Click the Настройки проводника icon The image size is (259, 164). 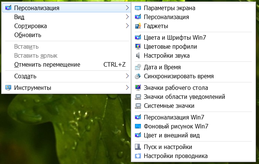click(138, 156)
